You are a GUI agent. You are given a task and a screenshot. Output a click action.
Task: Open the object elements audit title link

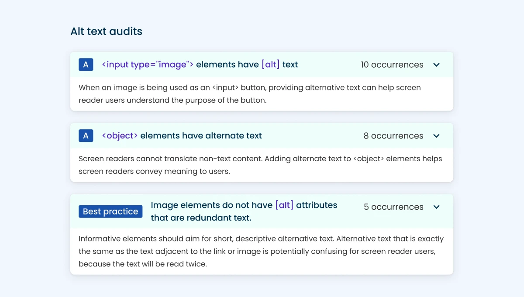point(182,135)
